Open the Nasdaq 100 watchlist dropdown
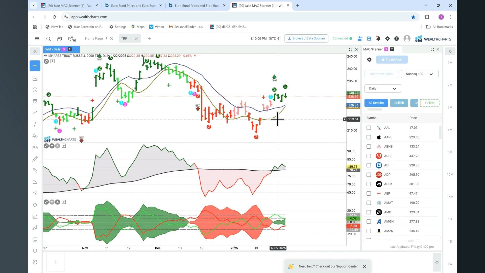 point(420,74)
